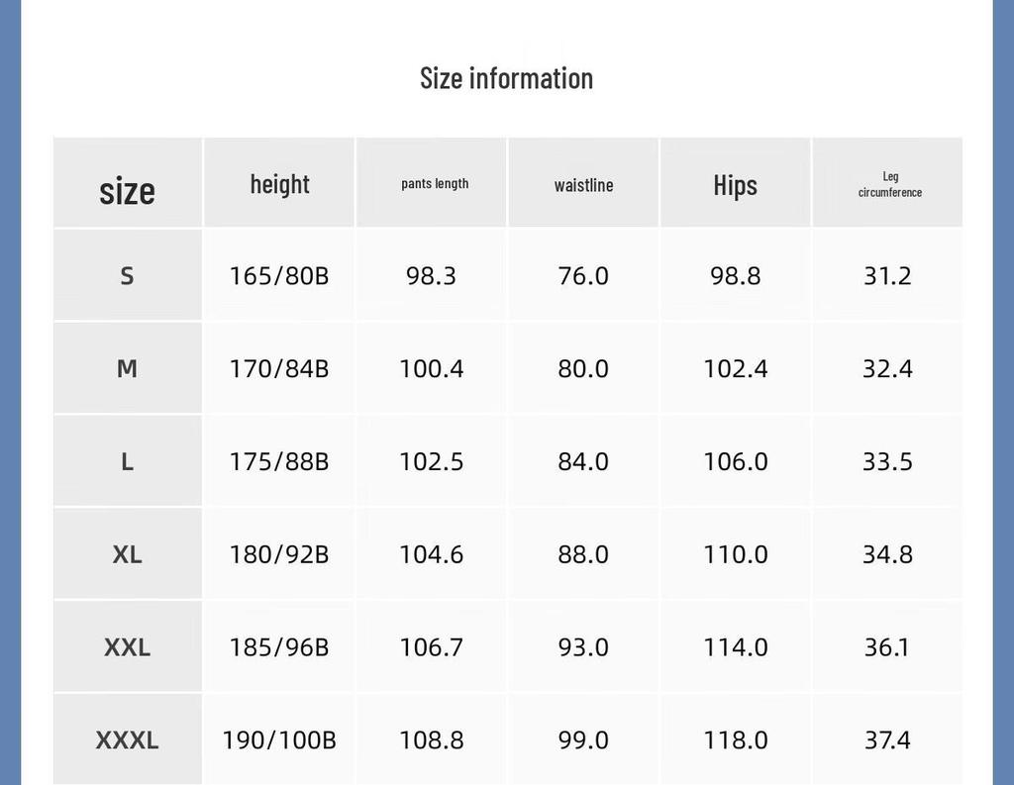Click the 110.0 hips cell
This screenshot has height=785, width=1014.
pos(736,554)
